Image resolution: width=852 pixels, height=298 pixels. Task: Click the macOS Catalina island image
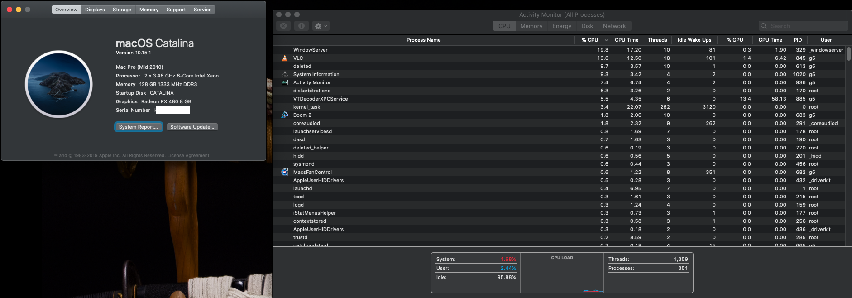[x=59, y=84]
